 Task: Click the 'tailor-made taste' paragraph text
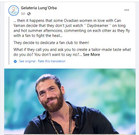[72, 52]
